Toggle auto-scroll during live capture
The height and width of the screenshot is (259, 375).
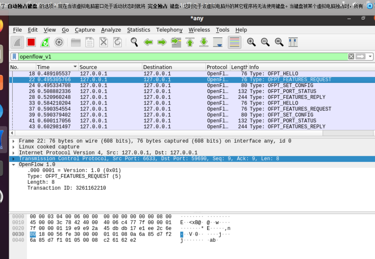click(x=218, y=42)
